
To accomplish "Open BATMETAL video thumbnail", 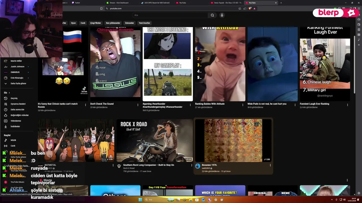I will click(x=76, y=140).
